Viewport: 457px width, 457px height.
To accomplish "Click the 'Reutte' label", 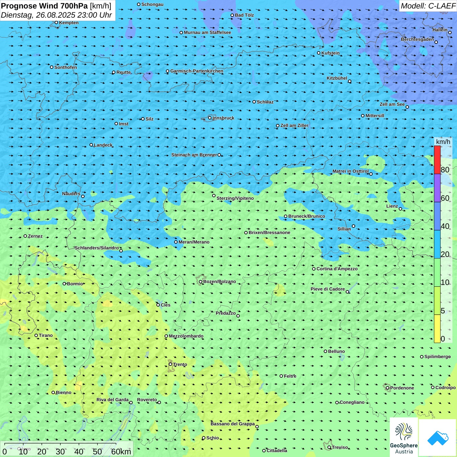I will tap(124, 72).
